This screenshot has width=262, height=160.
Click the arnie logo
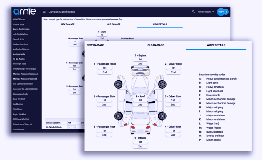click(25, 11)
